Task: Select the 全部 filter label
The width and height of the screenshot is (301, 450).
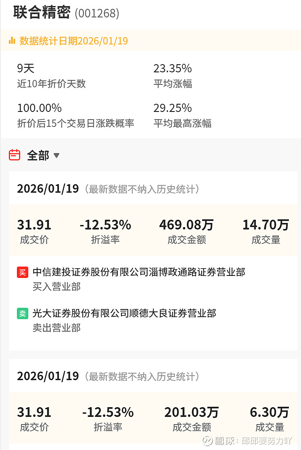Action: click(38, 155)
